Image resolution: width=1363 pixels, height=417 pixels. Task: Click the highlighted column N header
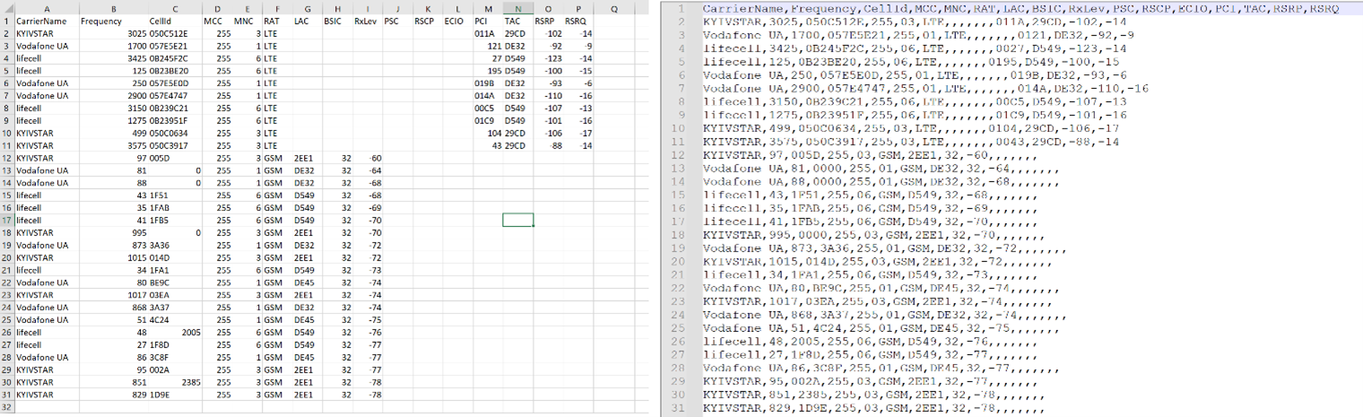pyautogui.click(x=517, y=7)
